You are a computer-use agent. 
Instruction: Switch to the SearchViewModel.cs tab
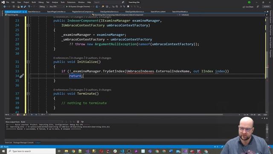(180, 12)
